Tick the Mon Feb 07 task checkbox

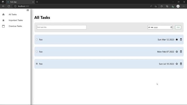coord(37,52)
